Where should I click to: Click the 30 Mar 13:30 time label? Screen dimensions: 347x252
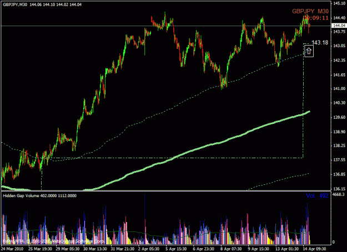click(x=95, y=249)
